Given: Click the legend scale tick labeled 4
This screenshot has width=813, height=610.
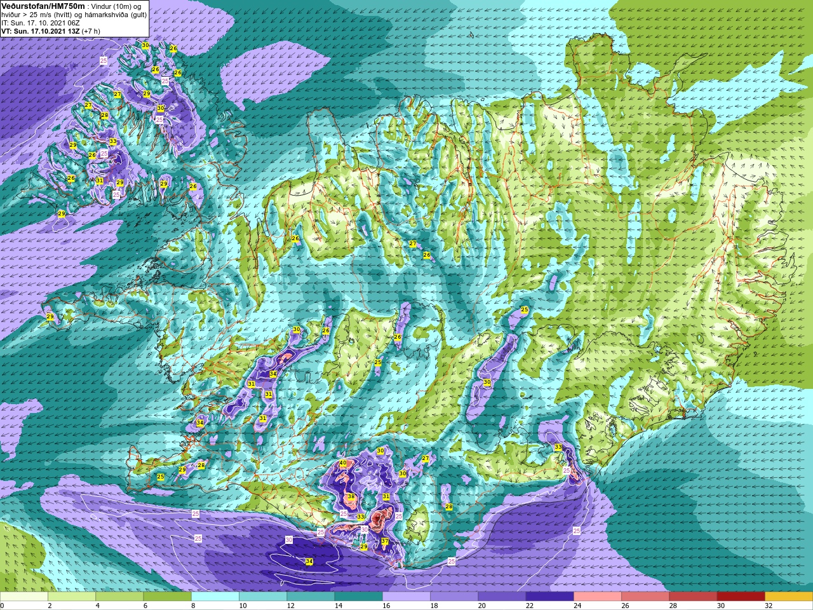Looking at the screenshot, I should (x=97, y=606).
